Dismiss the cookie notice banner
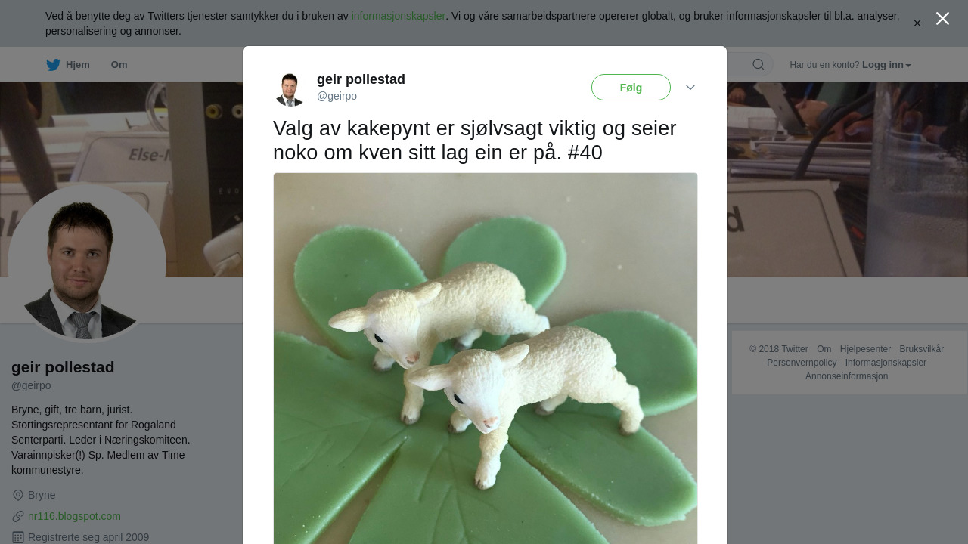 (x=917, y=23)
